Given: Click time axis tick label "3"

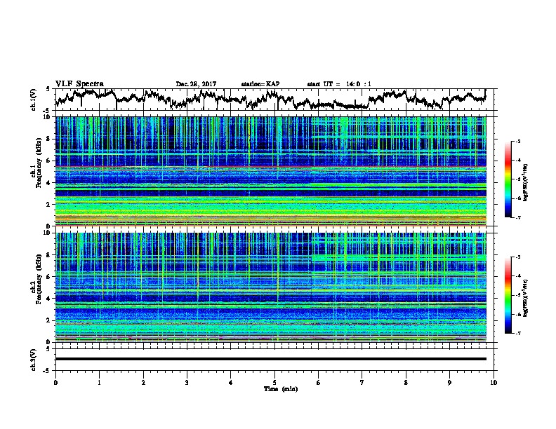Looking at the screenshot, I should click(187, 383).
